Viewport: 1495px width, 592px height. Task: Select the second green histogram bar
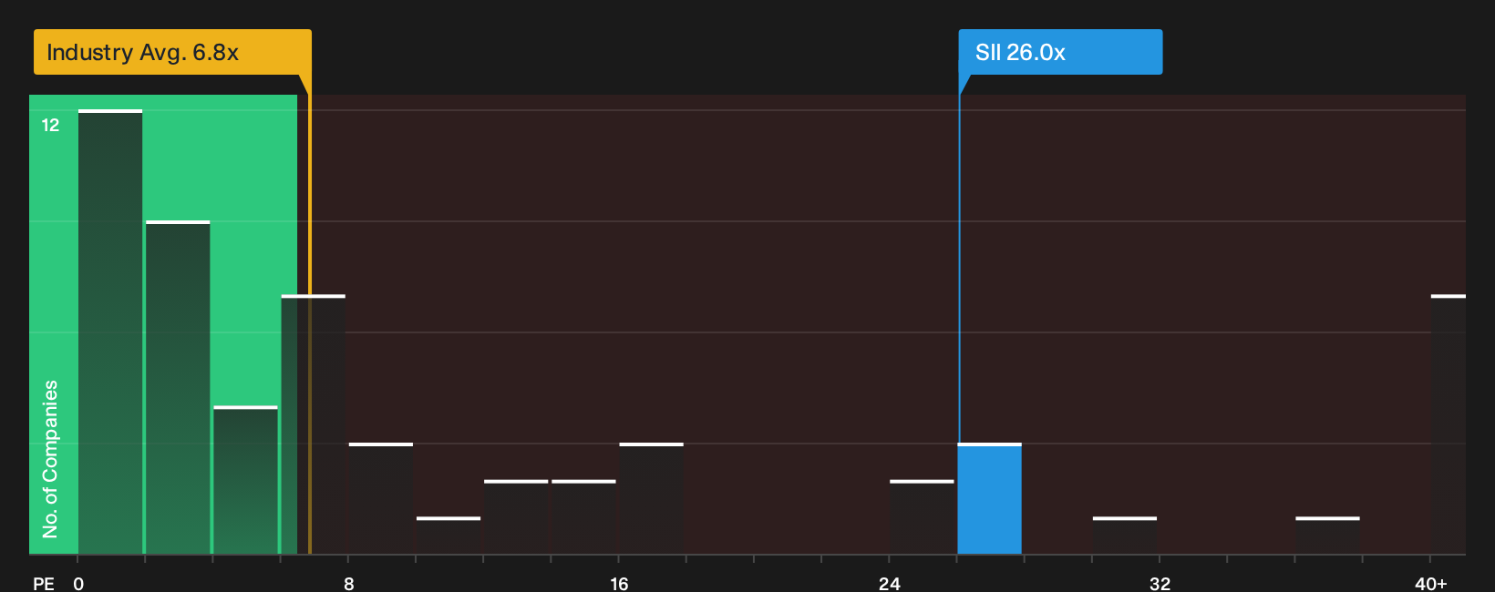[x=178, y=387]
